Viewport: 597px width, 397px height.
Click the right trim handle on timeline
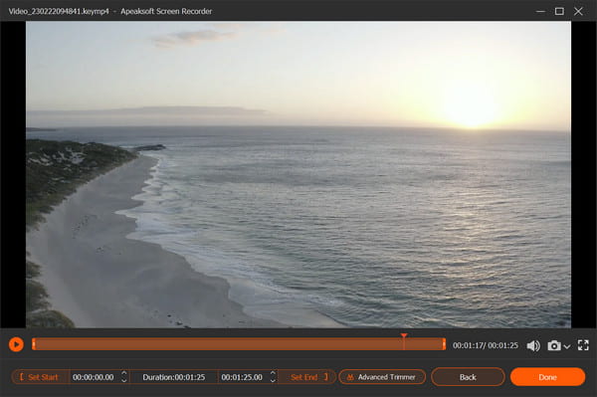[444, 344]
